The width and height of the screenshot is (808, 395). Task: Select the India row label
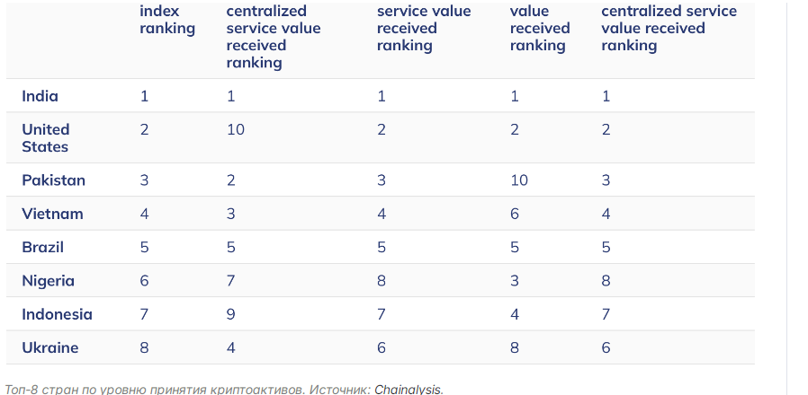coord(40,96)
